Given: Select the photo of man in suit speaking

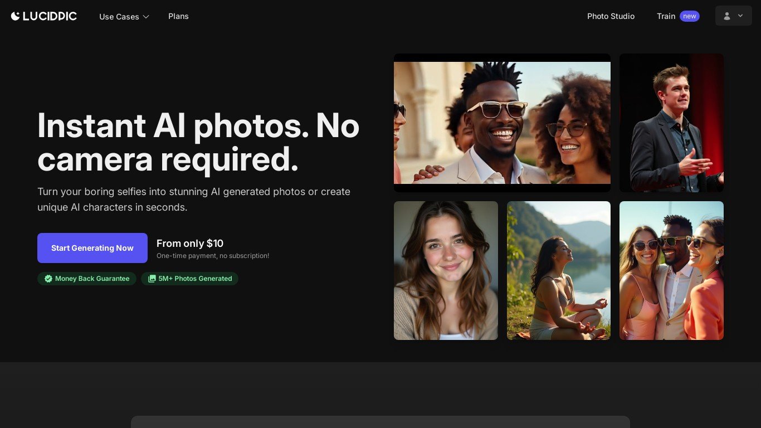Looking at the screenshot, I should (x=671, y=123).
